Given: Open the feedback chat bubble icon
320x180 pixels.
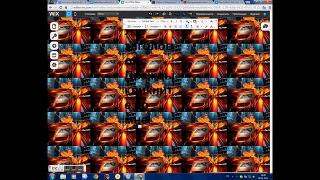Looking at the screenshot, I should click(265, 26).
